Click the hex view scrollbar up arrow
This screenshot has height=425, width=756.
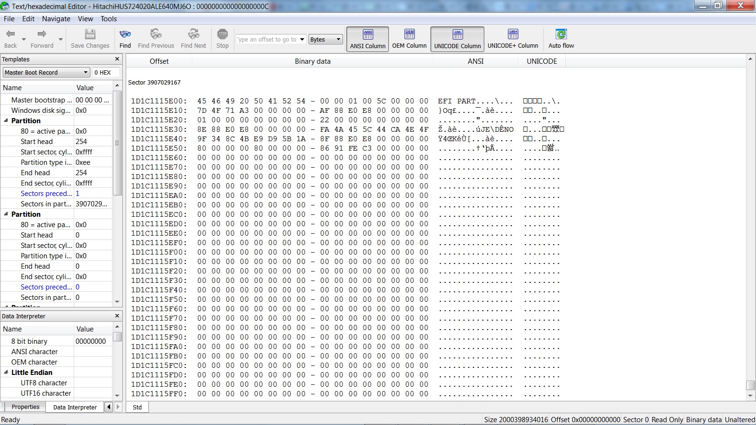[x=750, y=59]
